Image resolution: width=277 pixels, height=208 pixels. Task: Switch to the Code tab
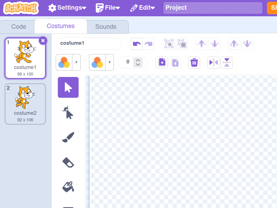click(19, 27)
